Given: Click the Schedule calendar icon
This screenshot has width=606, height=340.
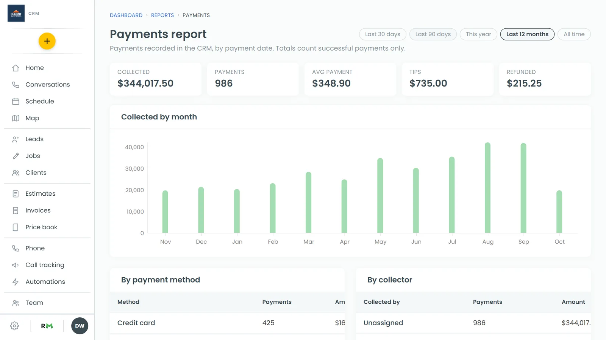Looking at the screenshot, I should (x=16, y=101).
